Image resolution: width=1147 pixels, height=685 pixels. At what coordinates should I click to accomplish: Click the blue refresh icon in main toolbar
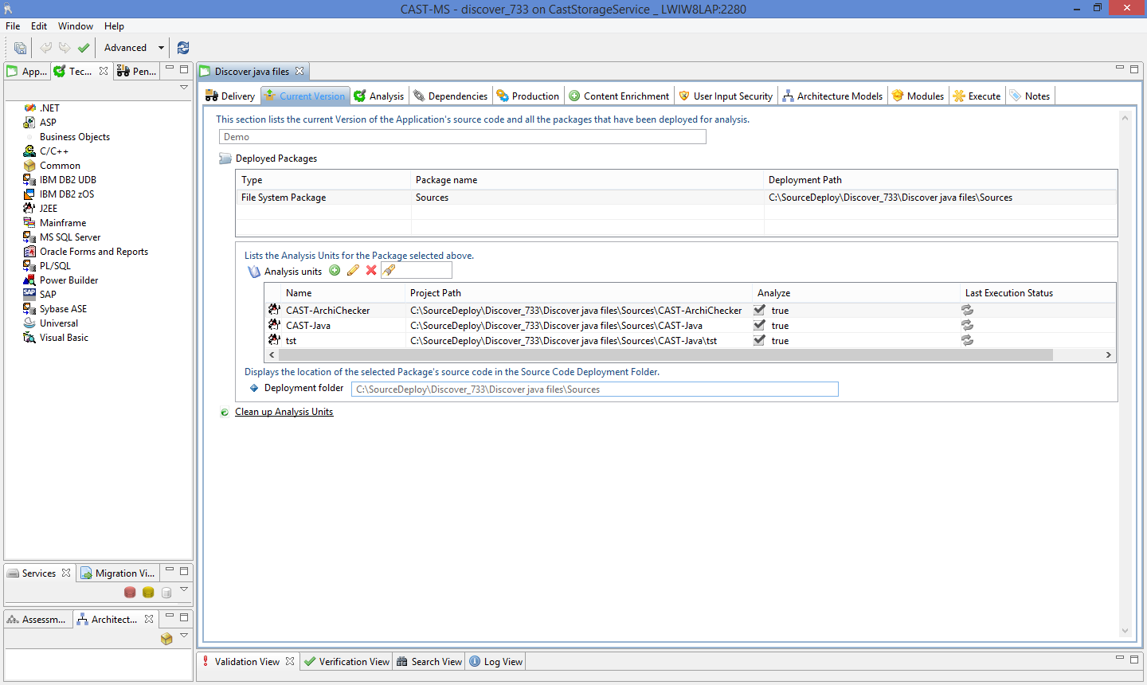tap(183, 48)
